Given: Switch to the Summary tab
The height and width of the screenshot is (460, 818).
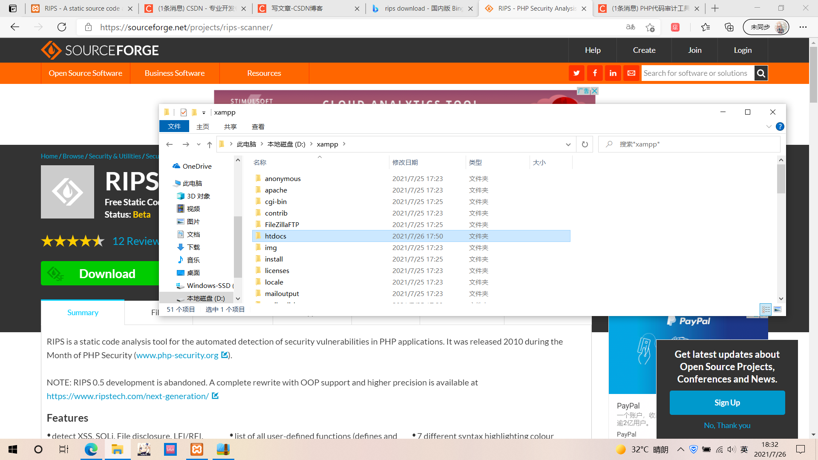Looking at the screenshot, I should (83, 313).
